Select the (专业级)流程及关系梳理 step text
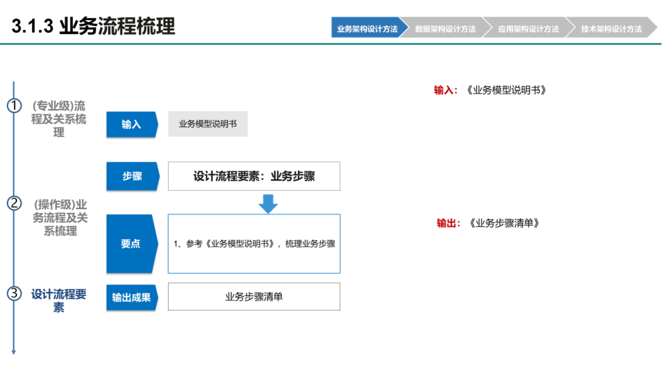 [59, 119]
